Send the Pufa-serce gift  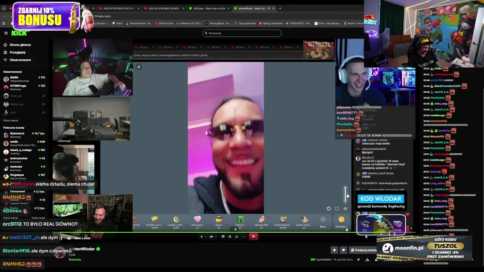[197, 221]
